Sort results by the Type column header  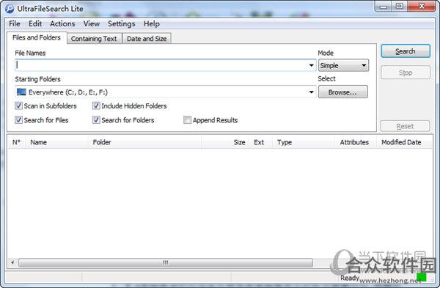coord(304,142)
